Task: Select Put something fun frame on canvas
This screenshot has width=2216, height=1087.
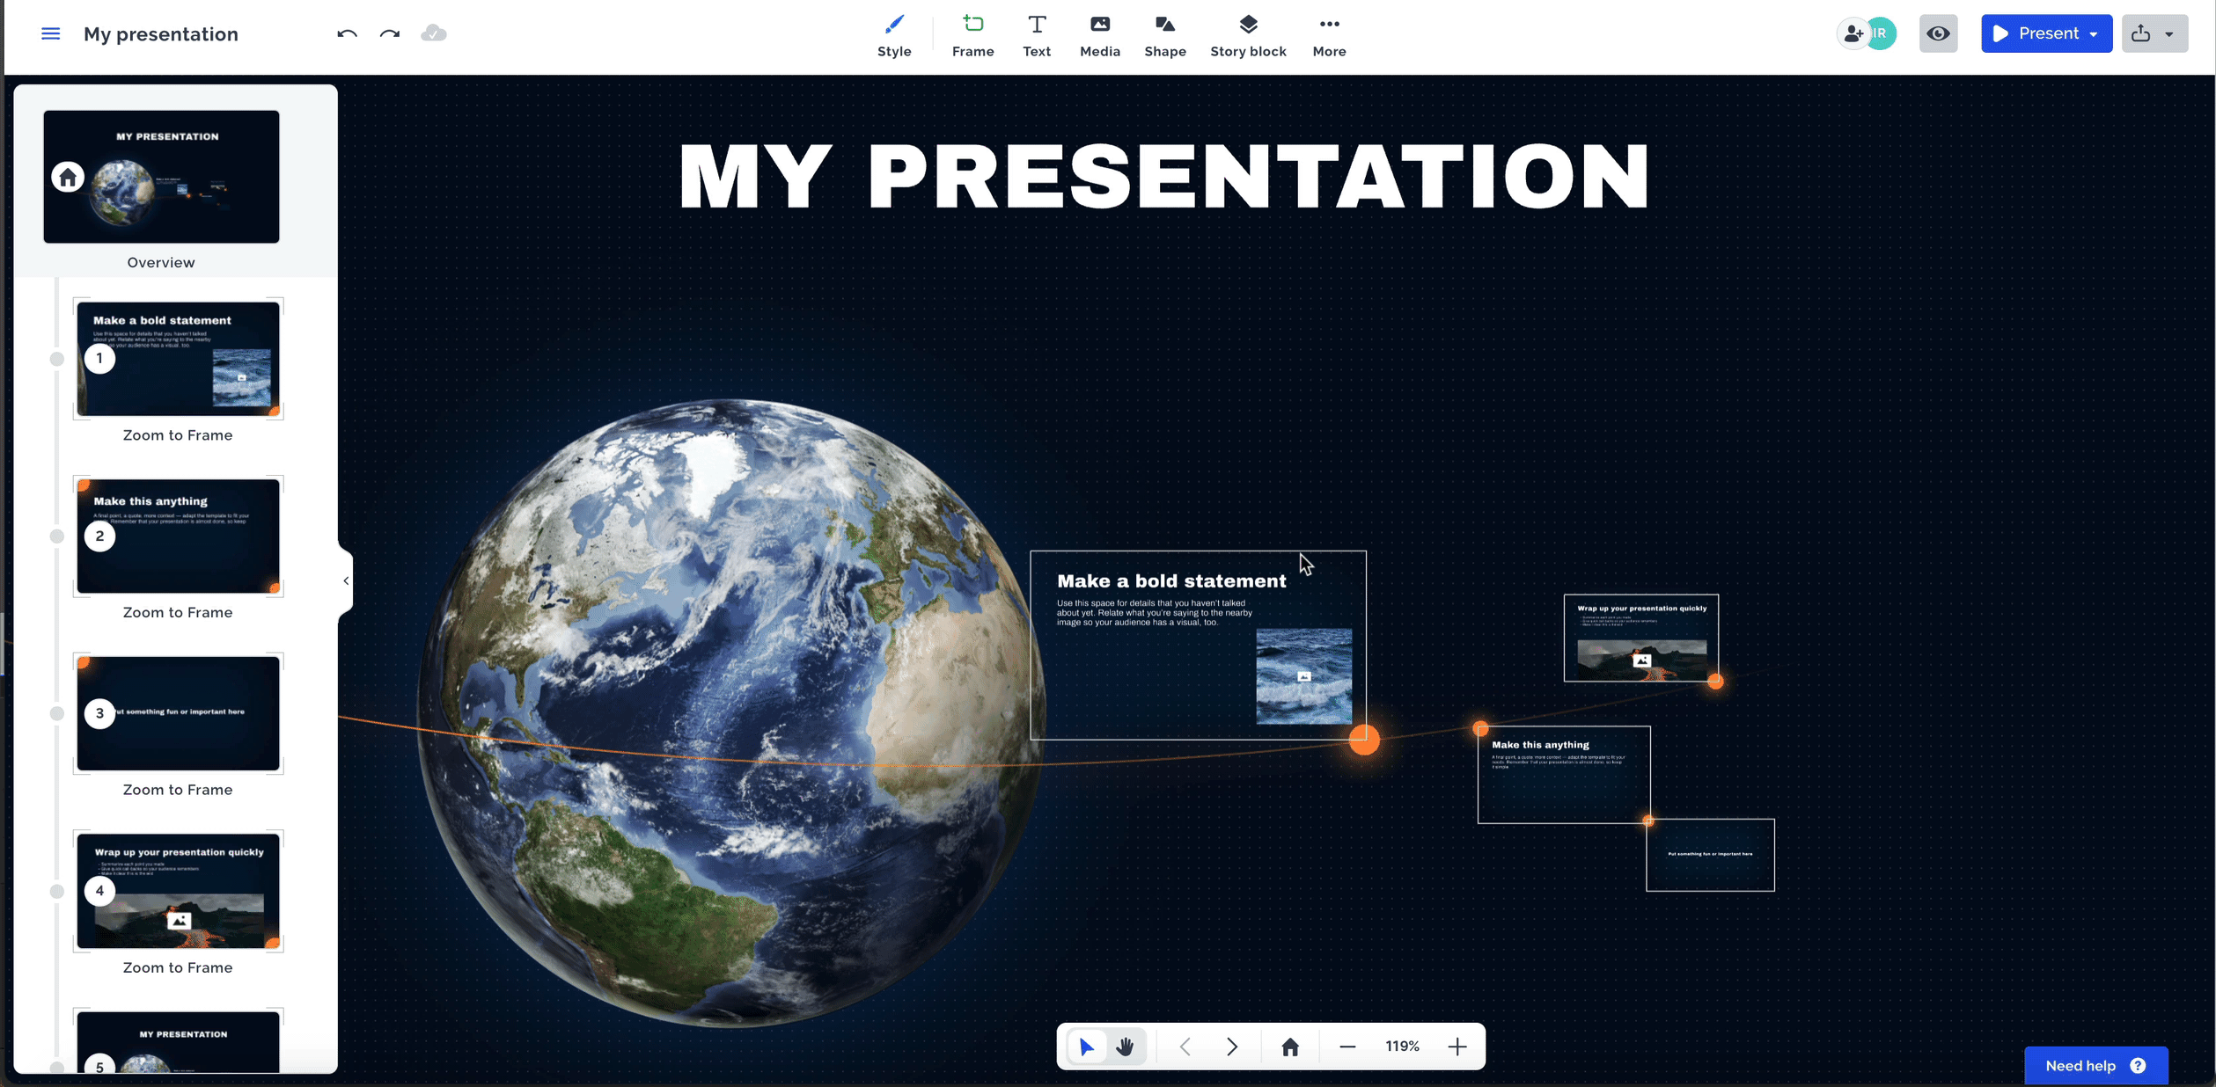Action: [1710, 855]
